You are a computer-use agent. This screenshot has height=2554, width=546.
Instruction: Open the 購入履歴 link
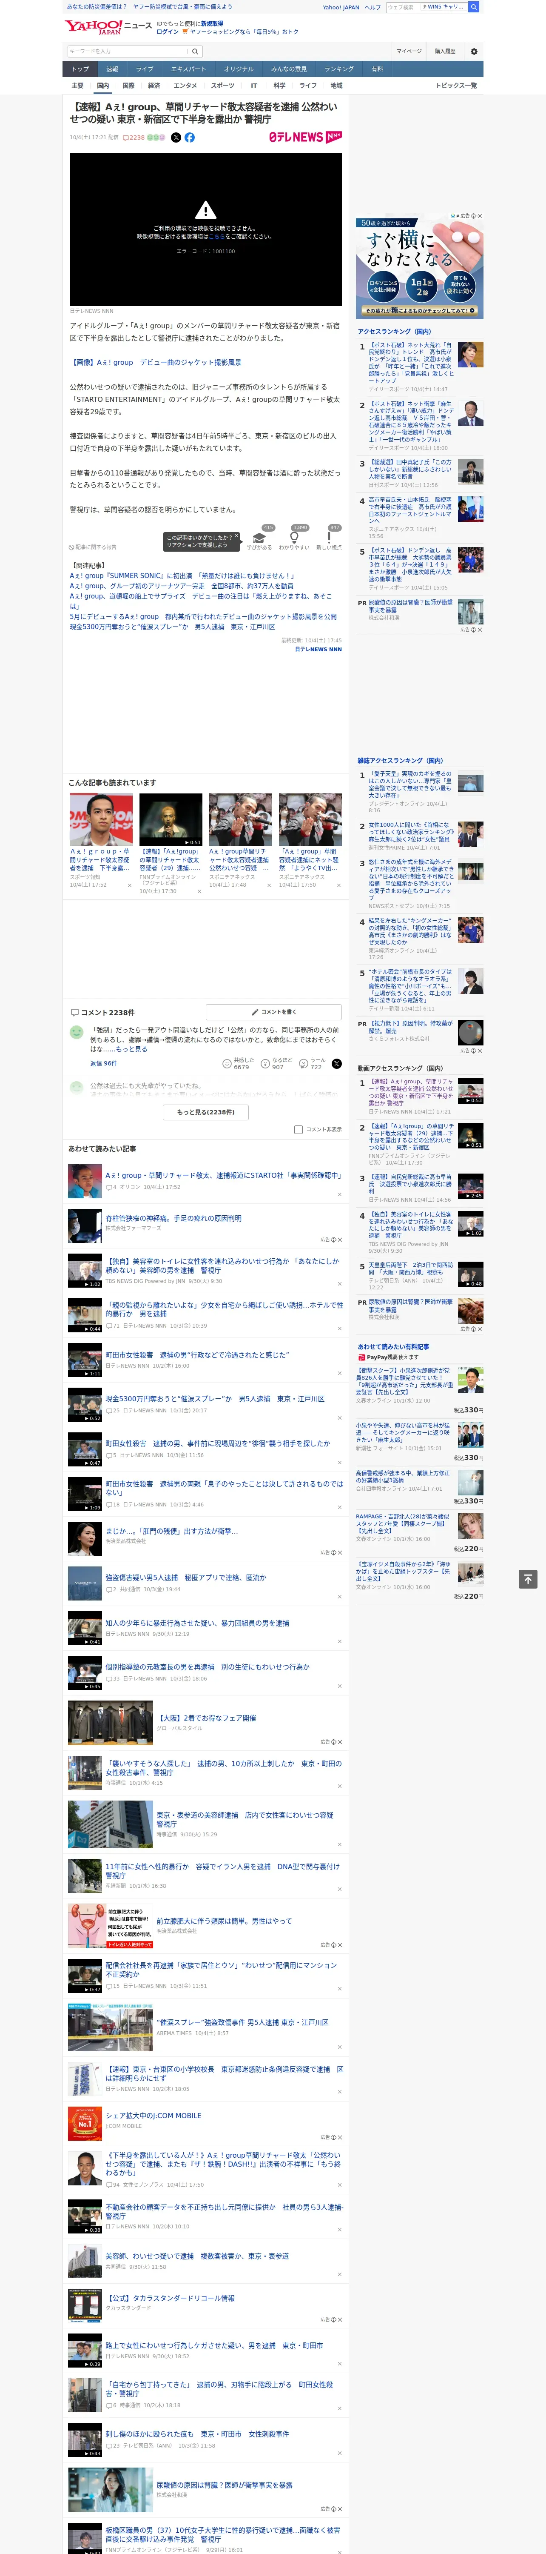(445, 52)
